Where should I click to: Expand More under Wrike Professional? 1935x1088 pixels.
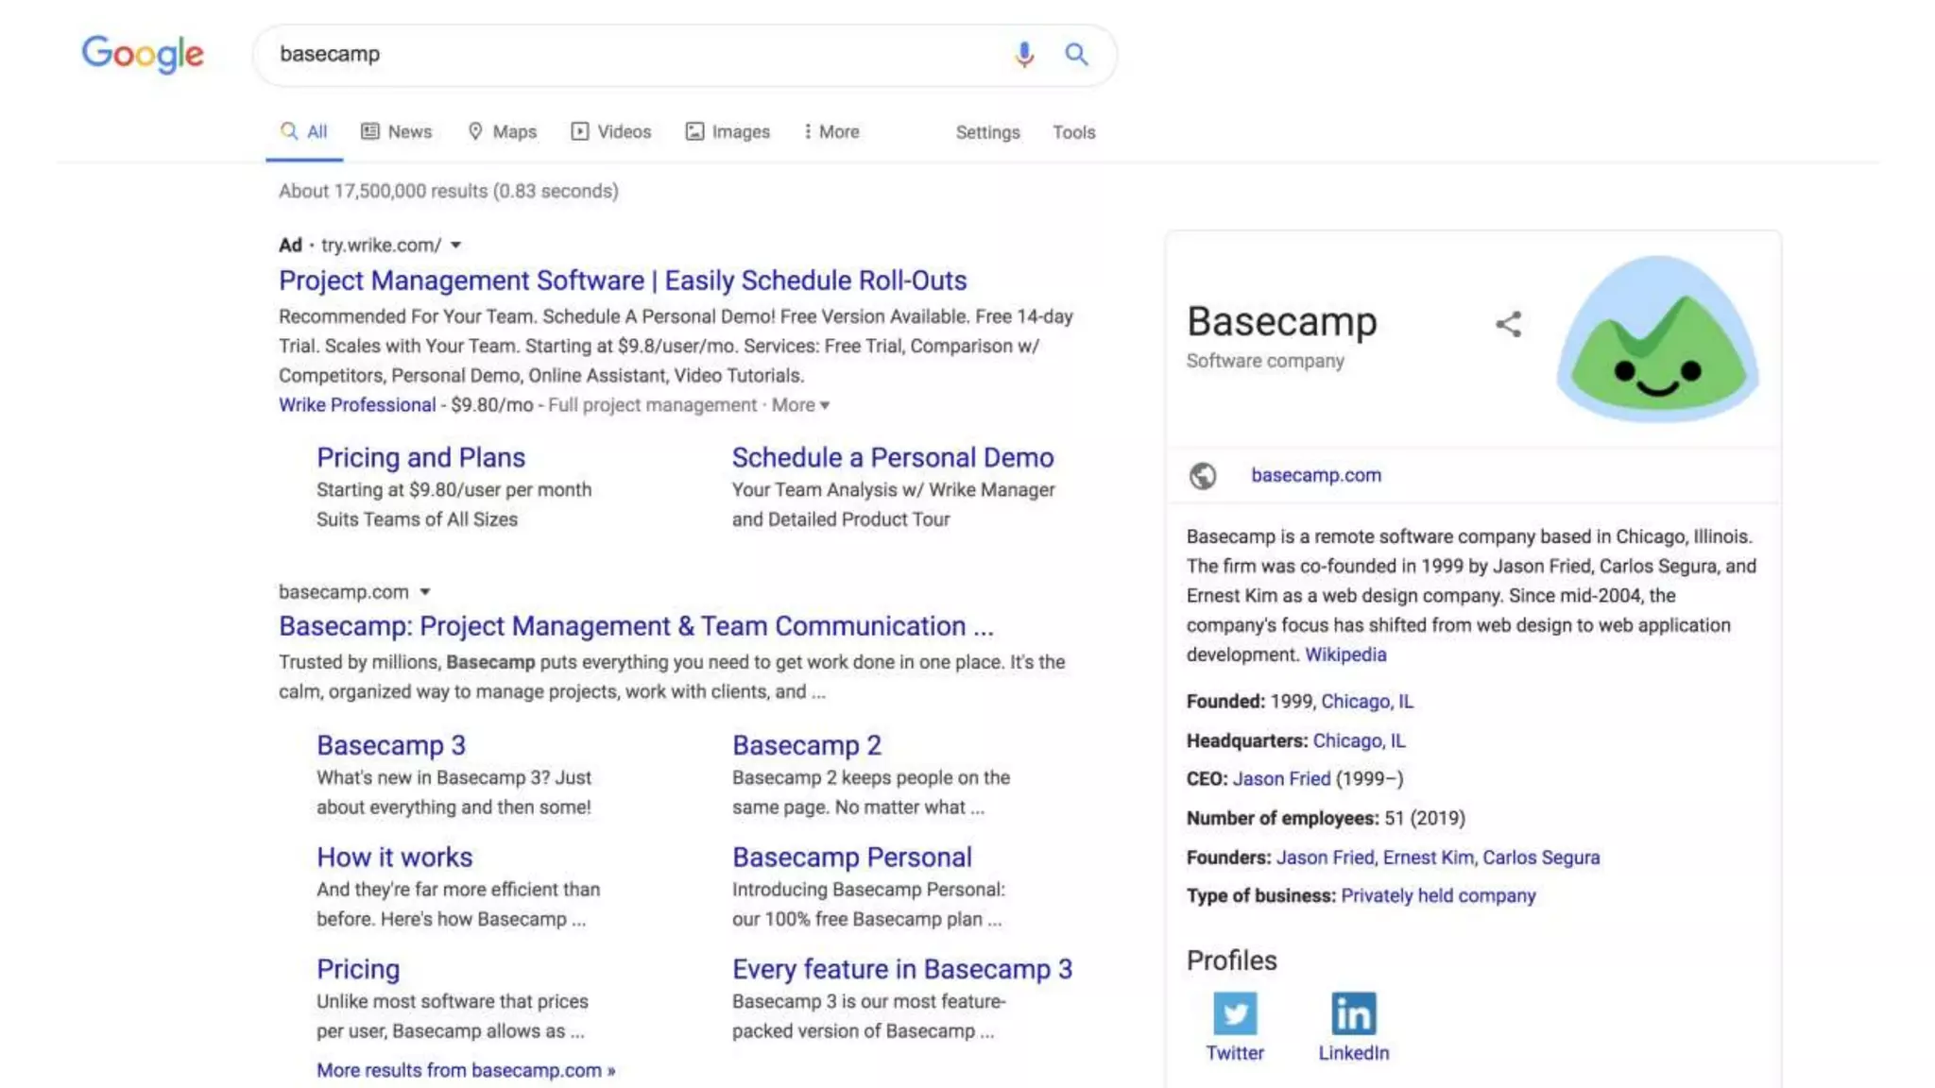799,405
